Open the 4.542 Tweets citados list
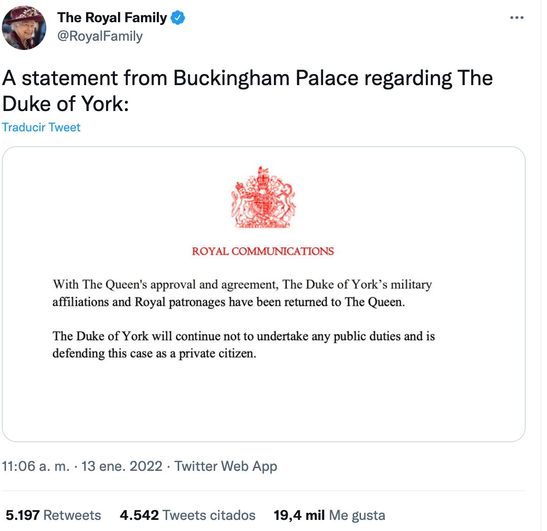547x531 pixels. (x=188, y=515)
